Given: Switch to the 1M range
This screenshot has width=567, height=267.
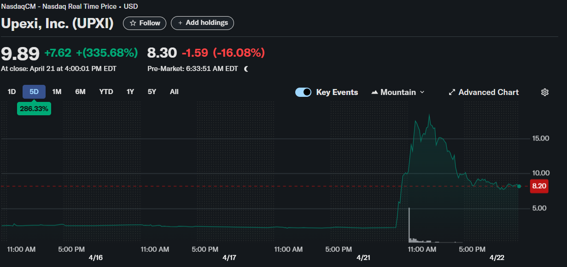Looking at the screenshot, I should (57, 92).
